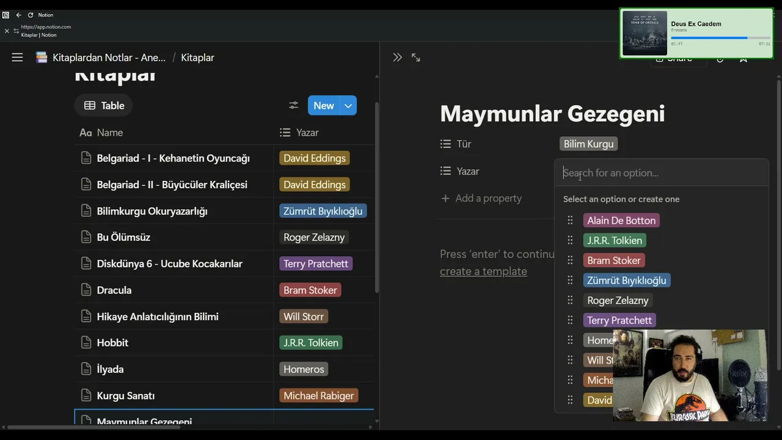Click the books icon in the breadcrumb
The image size is (782, 440).
point(42,57)
